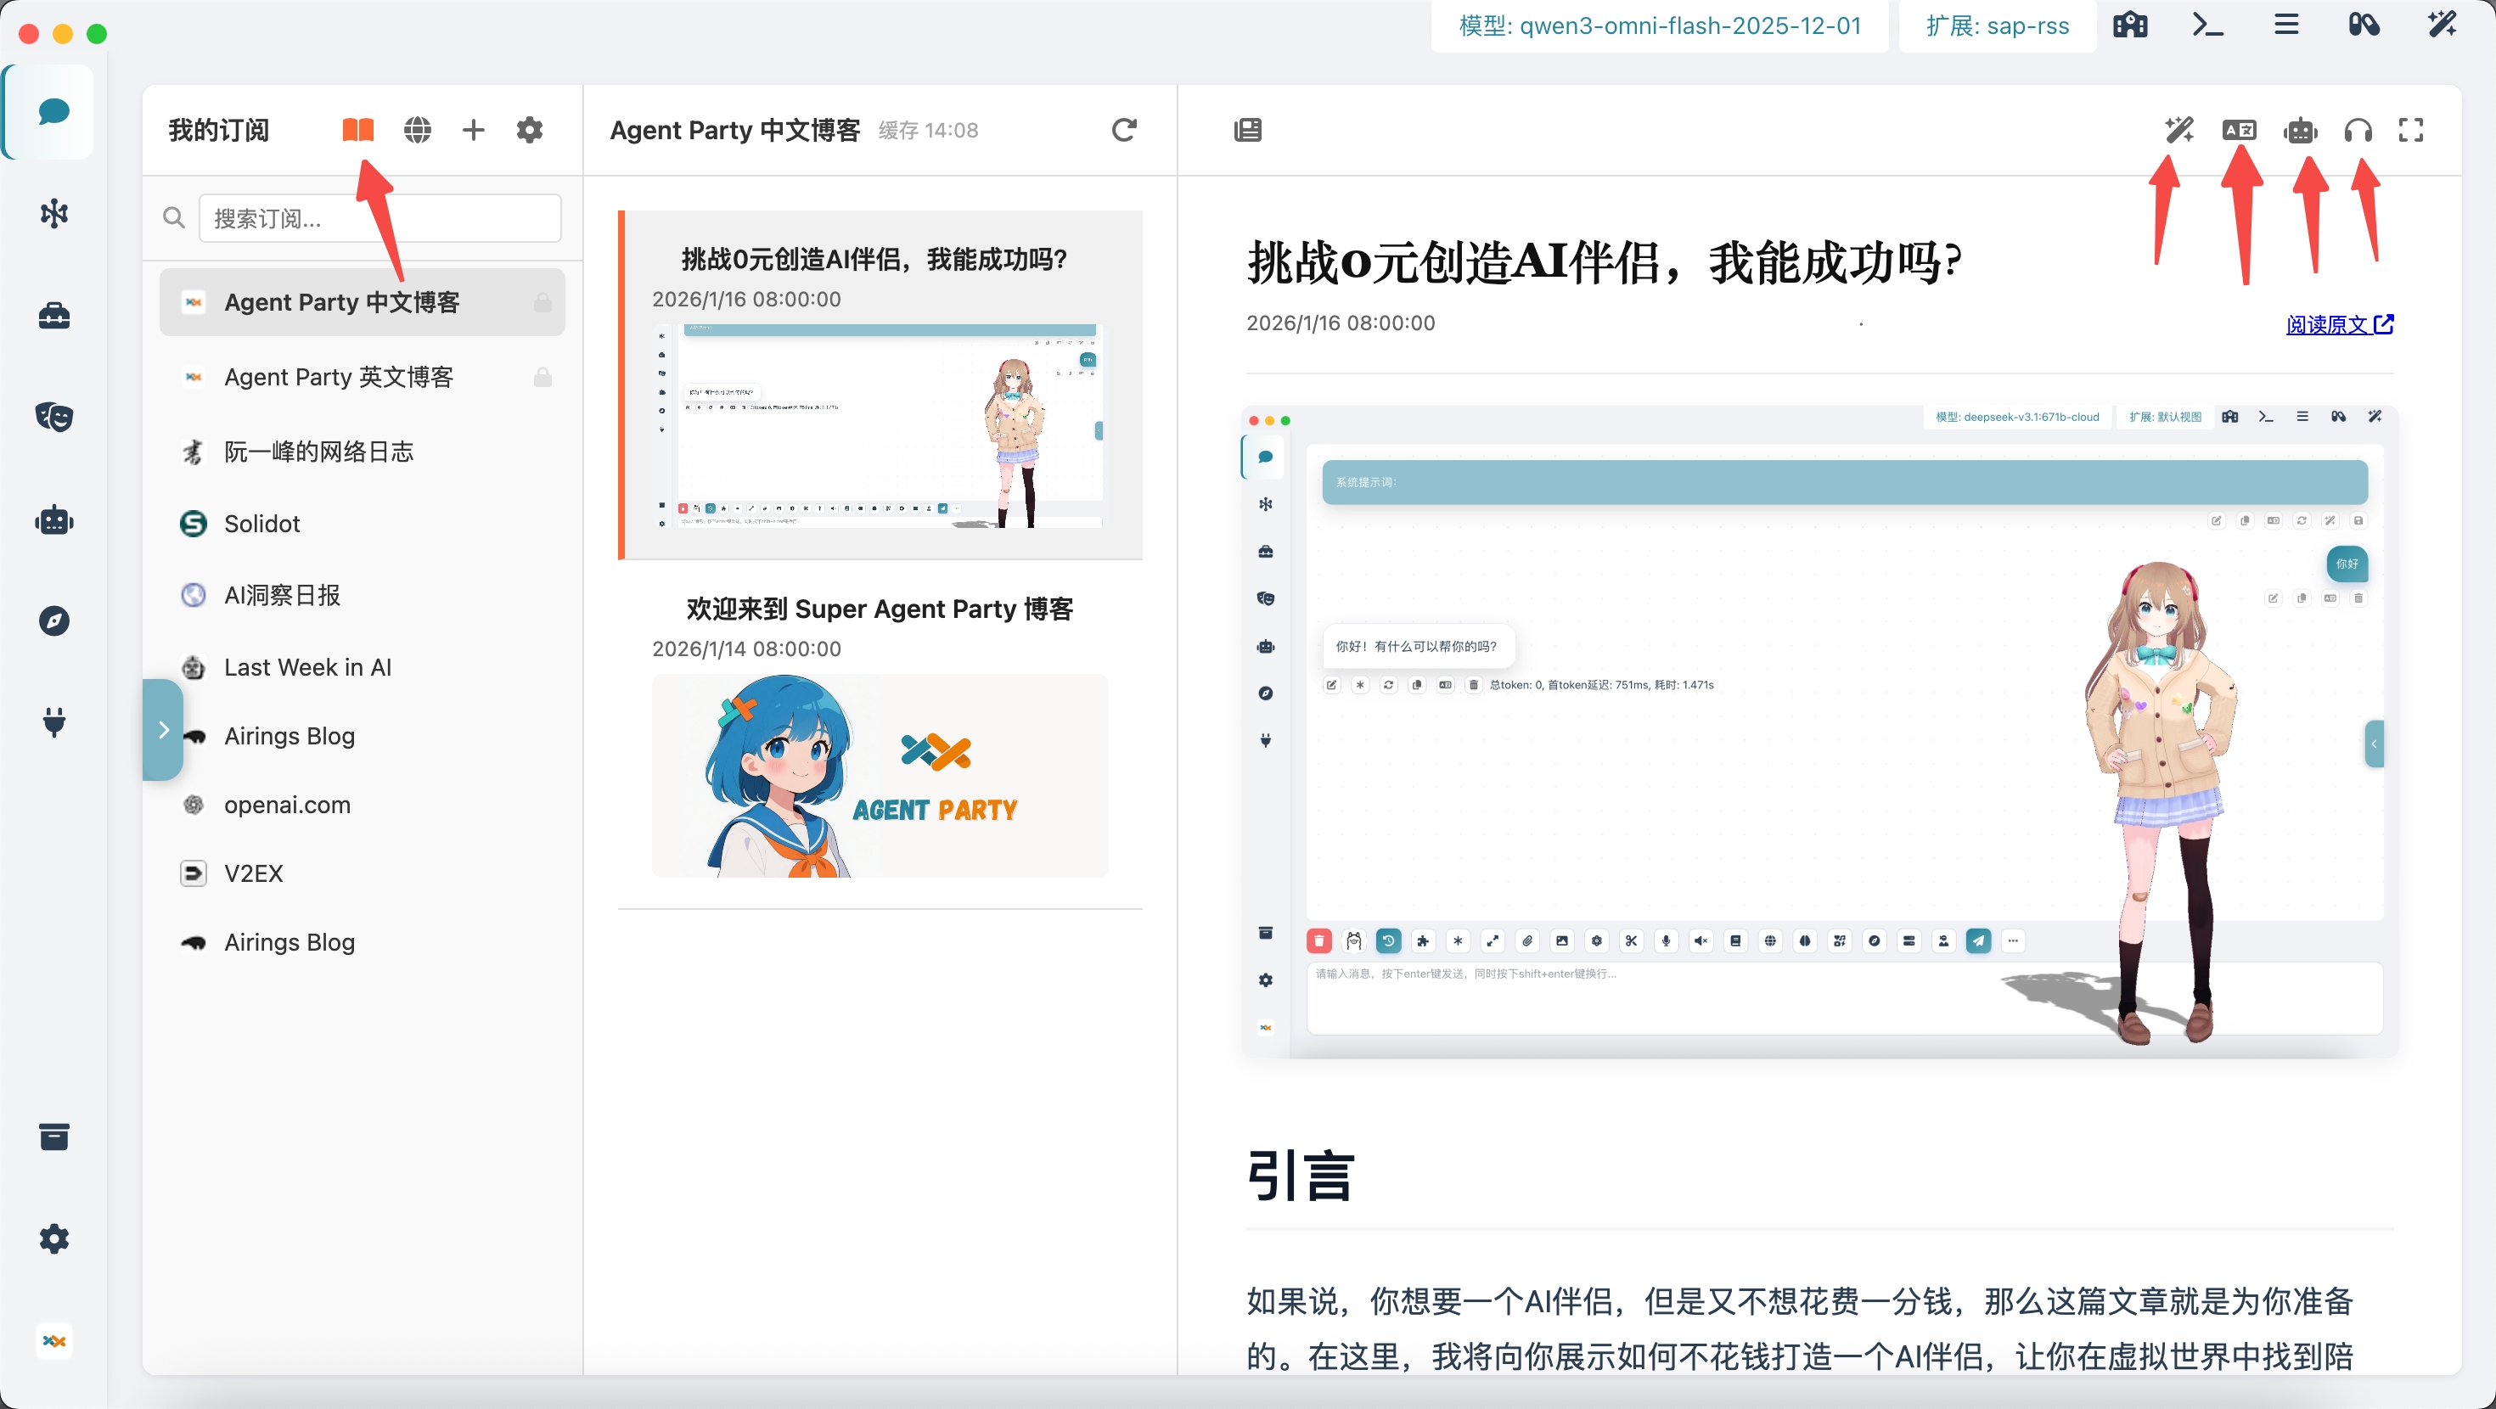Open the robot icon in the left sidebar
The height and width of the screenshot is (1409, 2496).
click(54, 520)
